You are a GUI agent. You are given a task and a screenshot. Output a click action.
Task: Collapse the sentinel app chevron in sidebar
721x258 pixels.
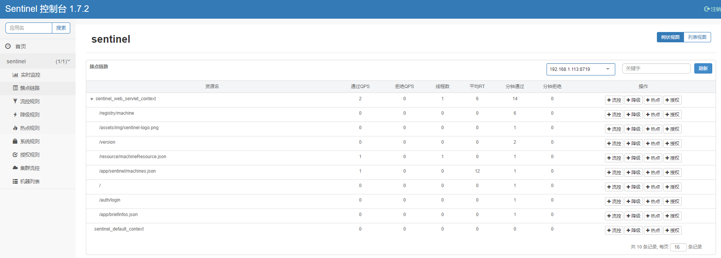pyautogui.click(x=69, y=61)
